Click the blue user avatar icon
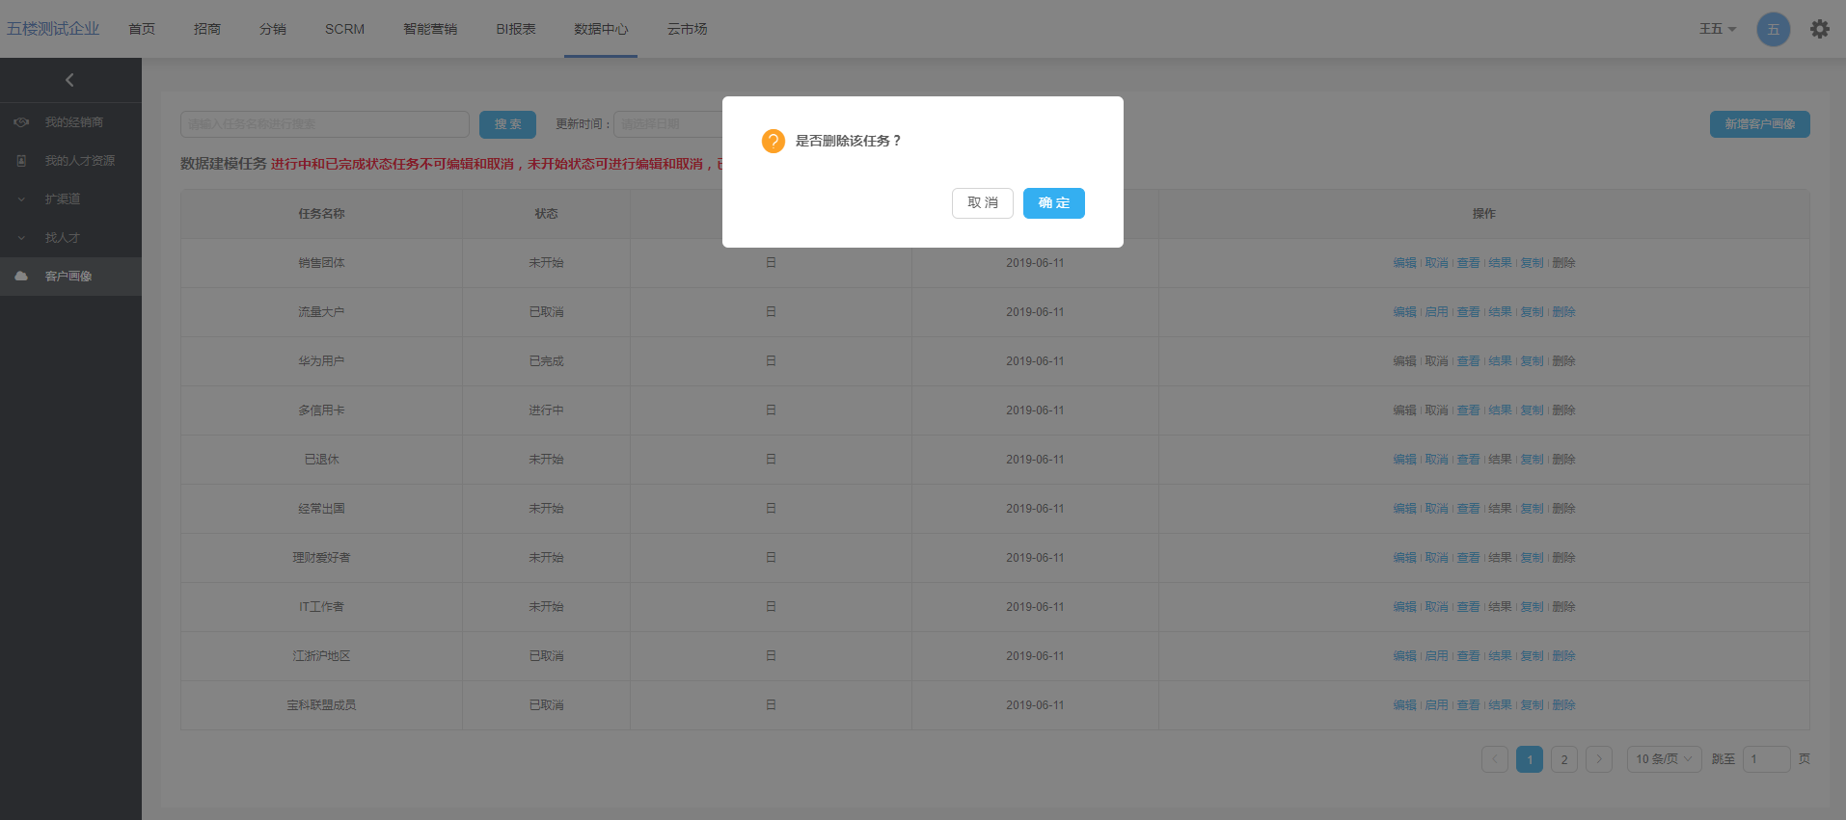The image size is (1846, 820). [1773, 29]
